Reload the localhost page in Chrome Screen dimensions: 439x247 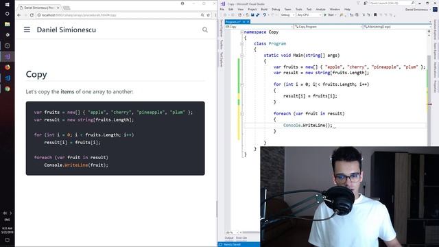[x=32, y=15]
